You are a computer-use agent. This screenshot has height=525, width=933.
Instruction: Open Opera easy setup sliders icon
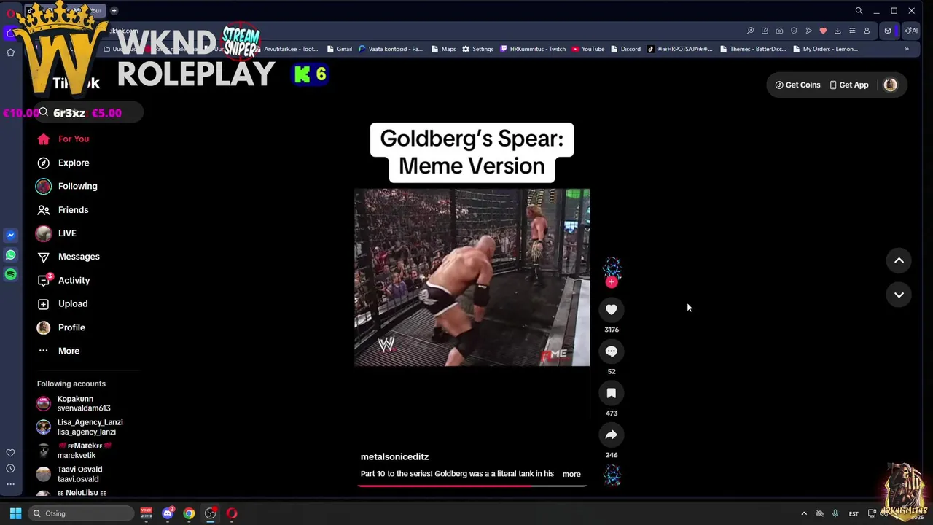pos(852,31)
